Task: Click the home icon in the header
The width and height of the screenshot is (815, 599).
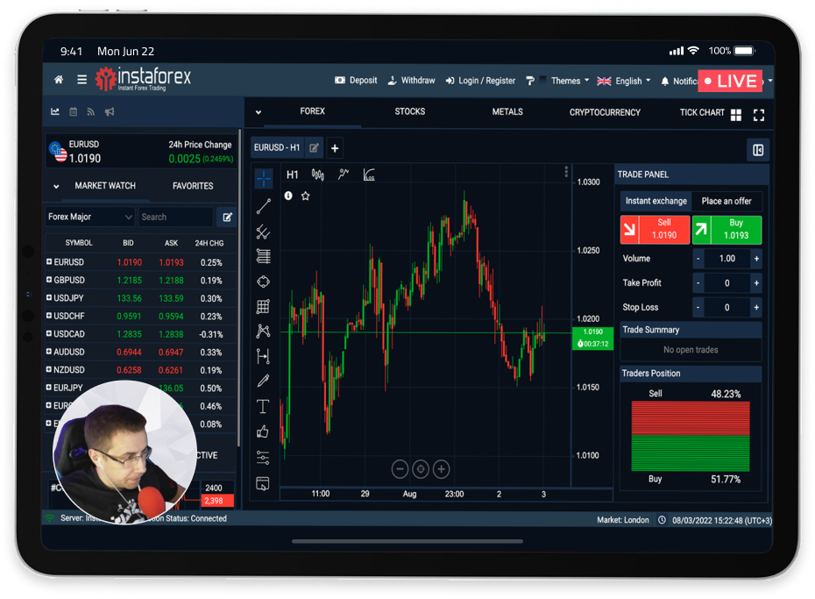Action: [59, 80]
